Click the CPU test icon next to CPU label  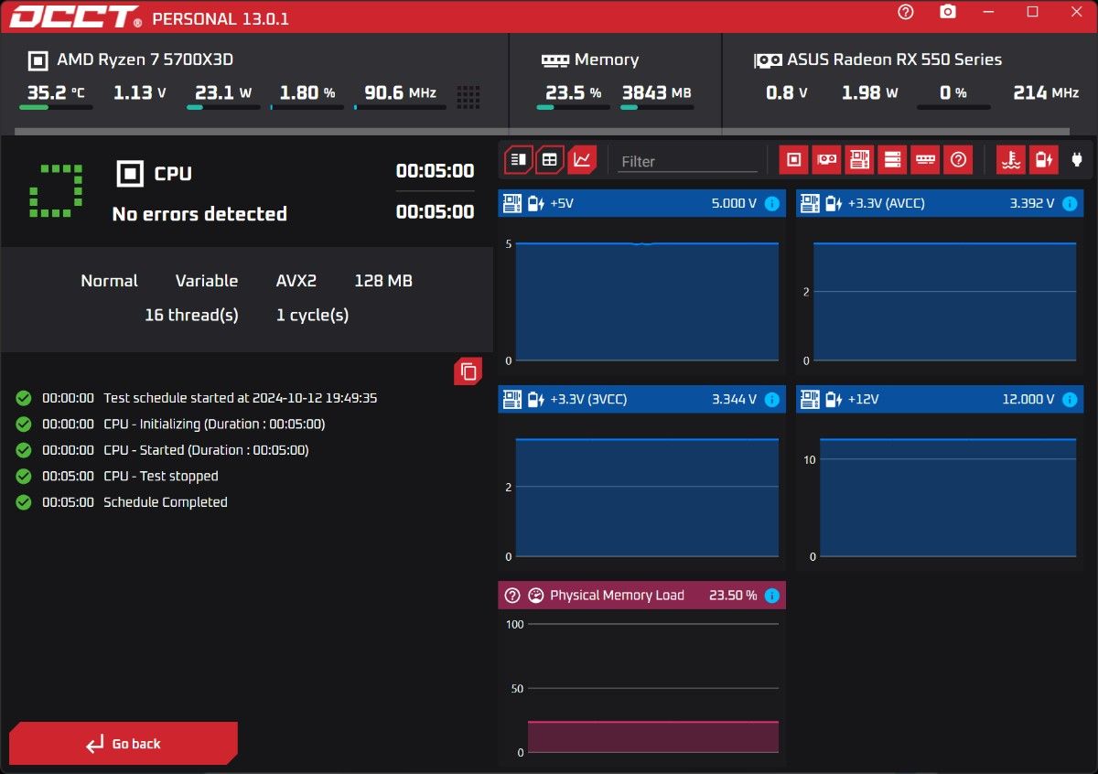point(130,173)
